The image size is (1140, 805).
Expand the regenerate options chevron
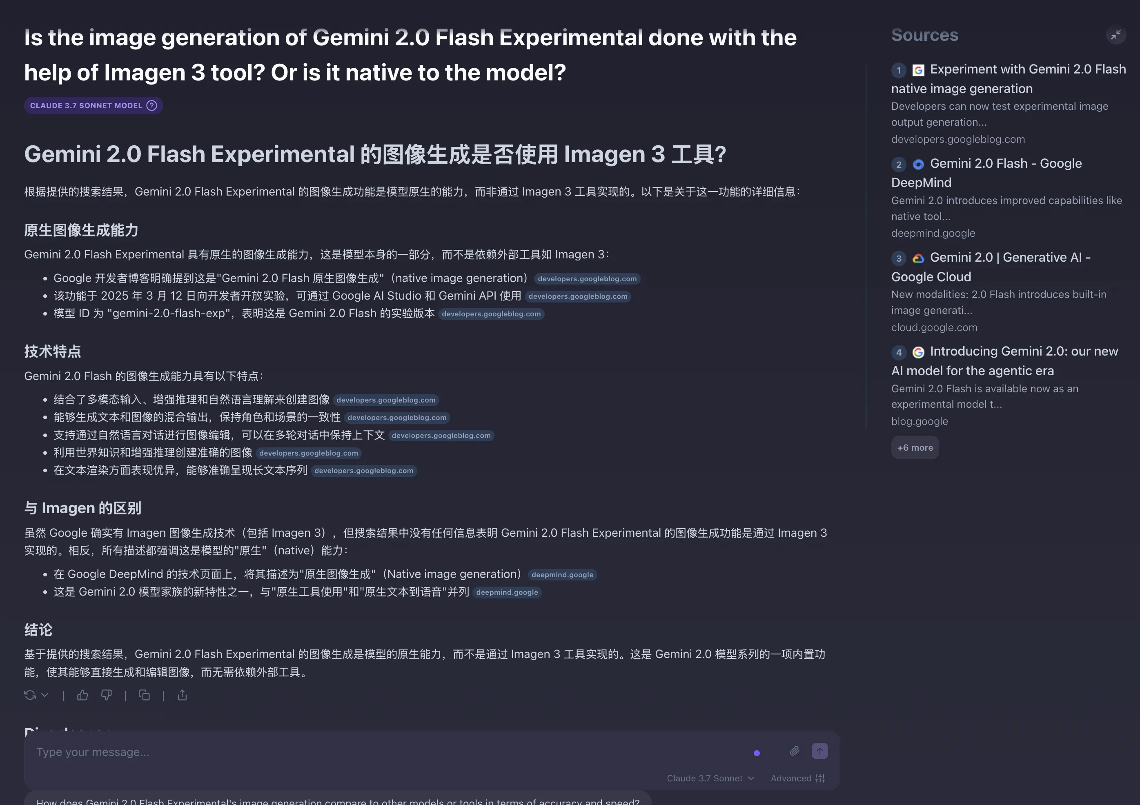coord(45,695)
